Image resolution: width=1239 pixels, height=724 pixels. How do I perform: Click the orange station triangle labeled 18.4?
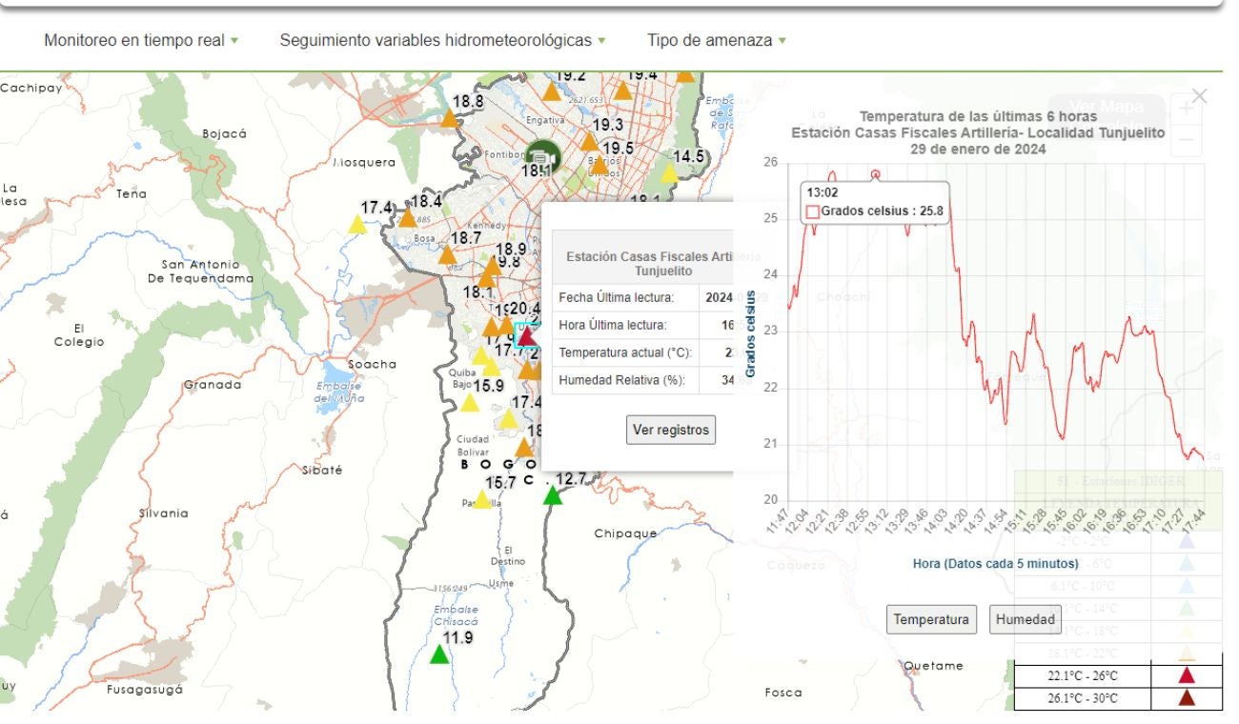tap(407, 218)
